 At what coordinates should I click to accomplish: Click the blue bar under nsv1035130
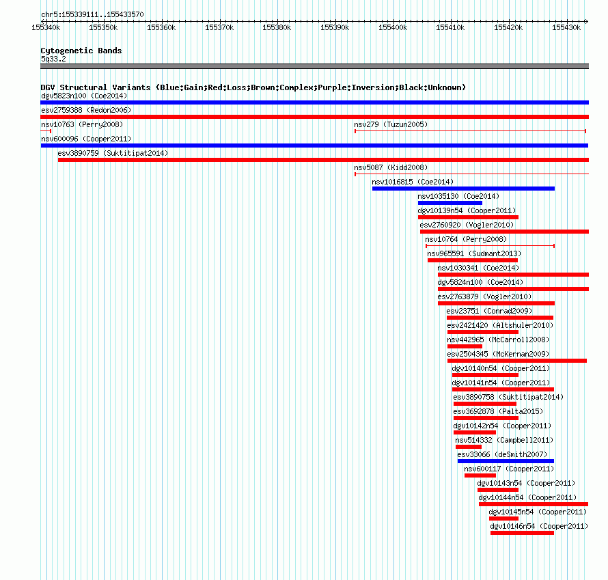450,203
